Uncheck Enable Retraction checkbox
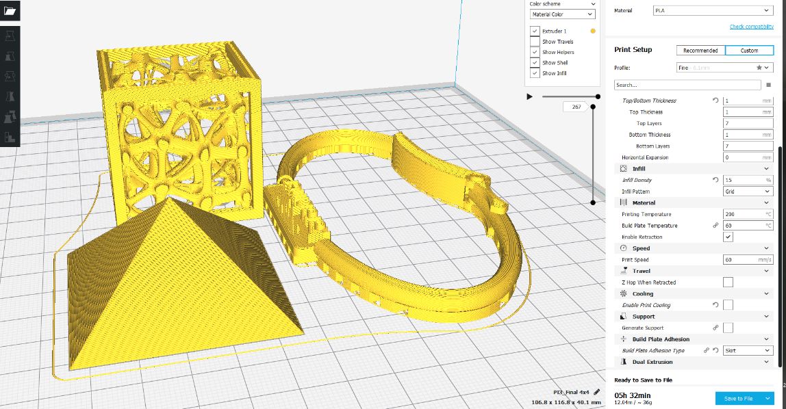 pyautogui.click(x=728, y=237)
